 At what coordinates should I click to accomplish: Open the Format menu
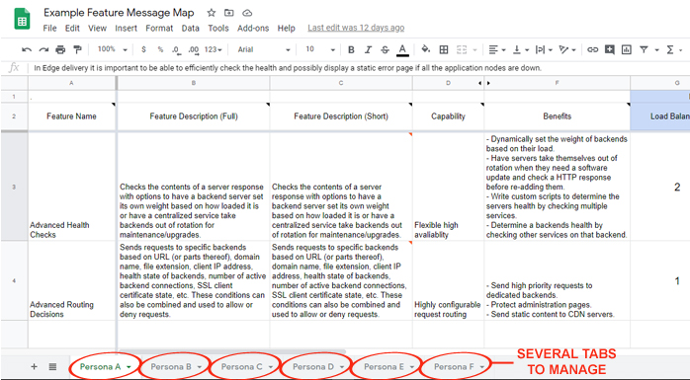coord(159,28)
